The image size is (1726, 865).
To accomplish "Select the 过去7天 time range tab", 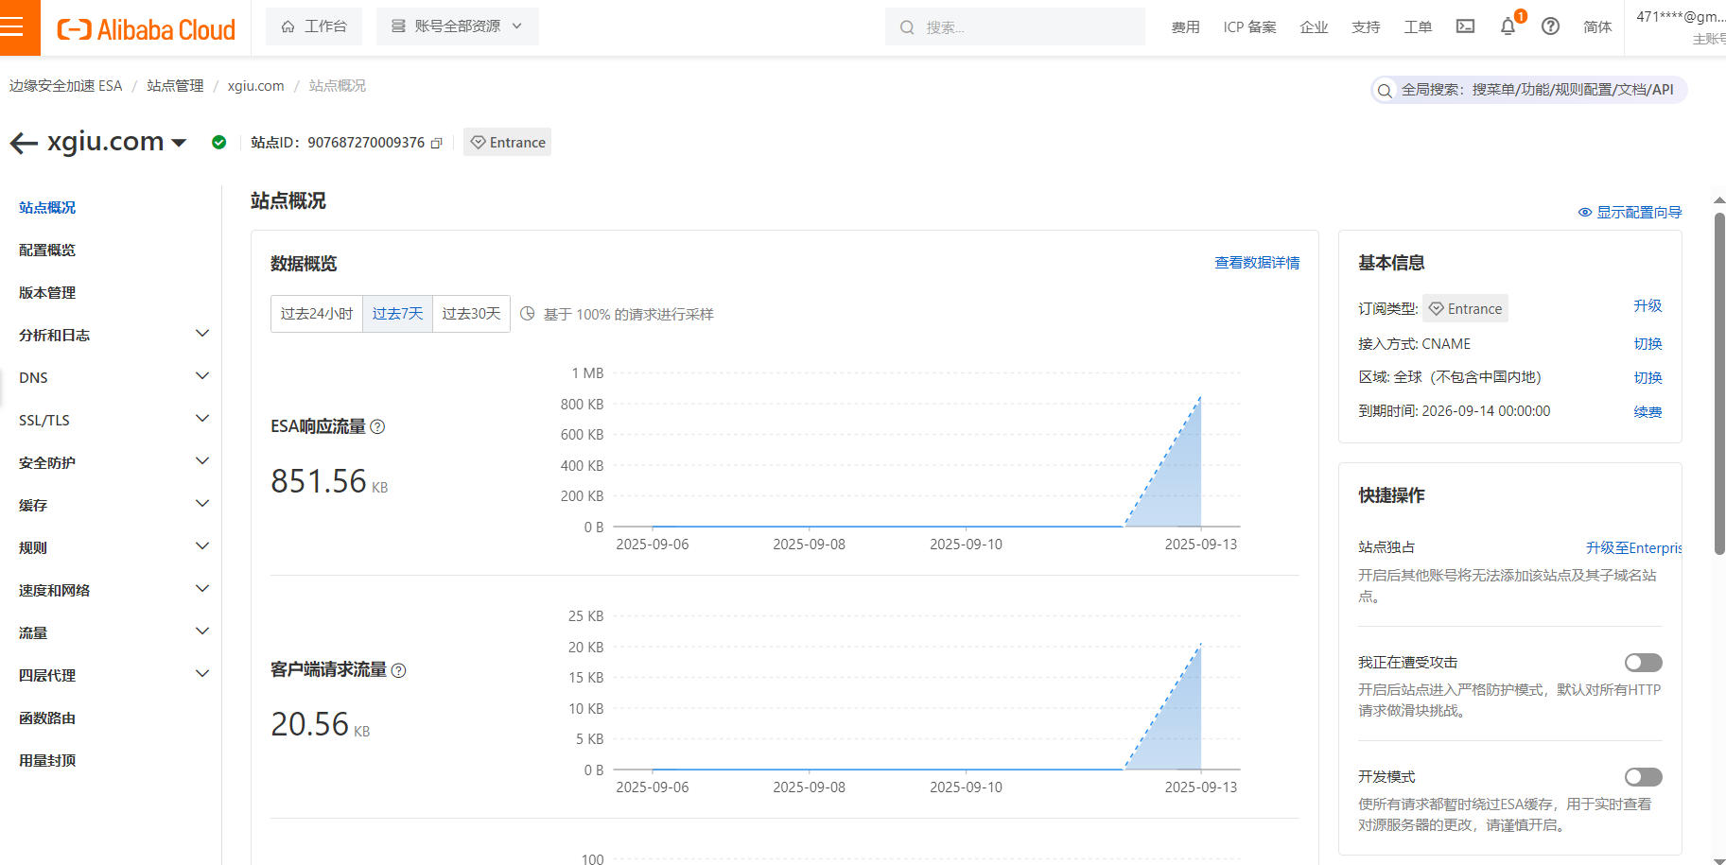I will click(x=397, y=314).
